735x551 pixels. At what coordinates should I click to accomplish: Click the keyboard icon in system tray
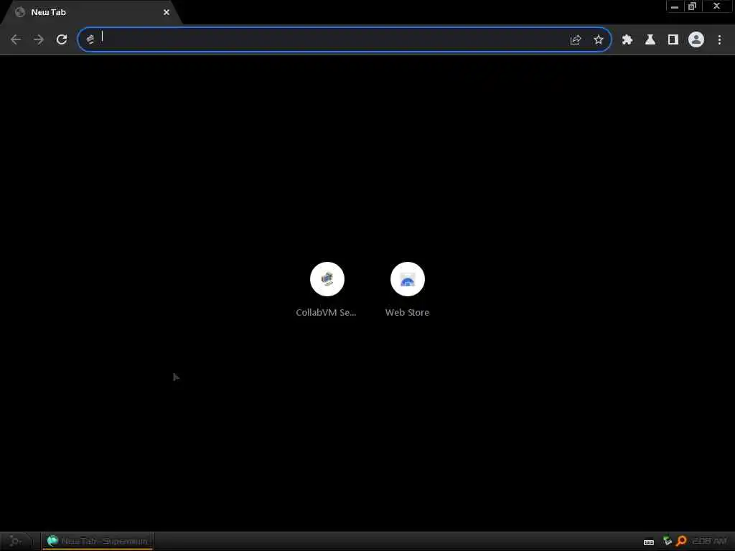coord(649,542)
